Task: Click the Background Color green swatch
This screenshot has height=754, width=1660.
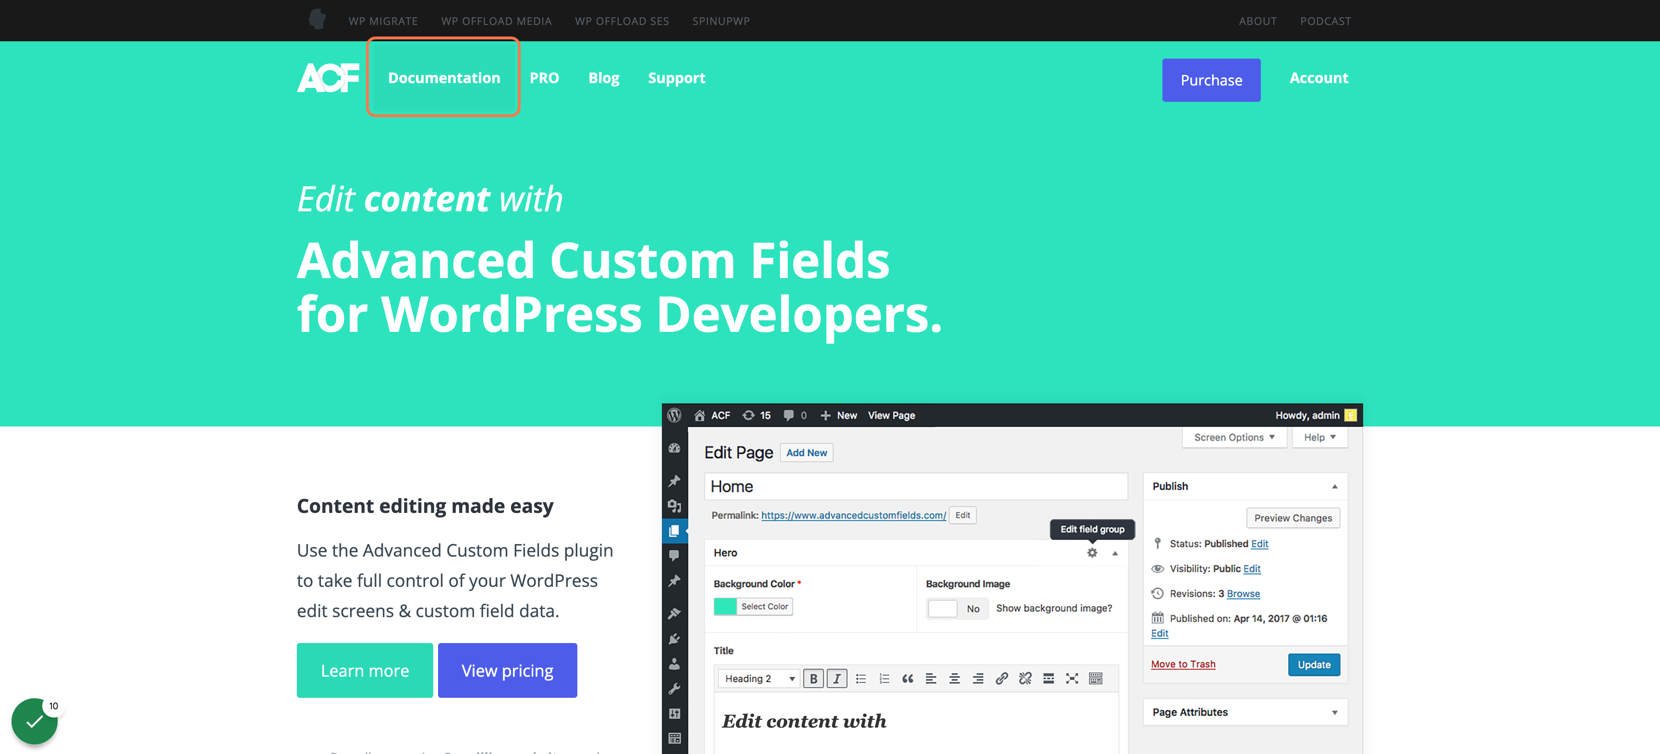Action: point(726,607)
